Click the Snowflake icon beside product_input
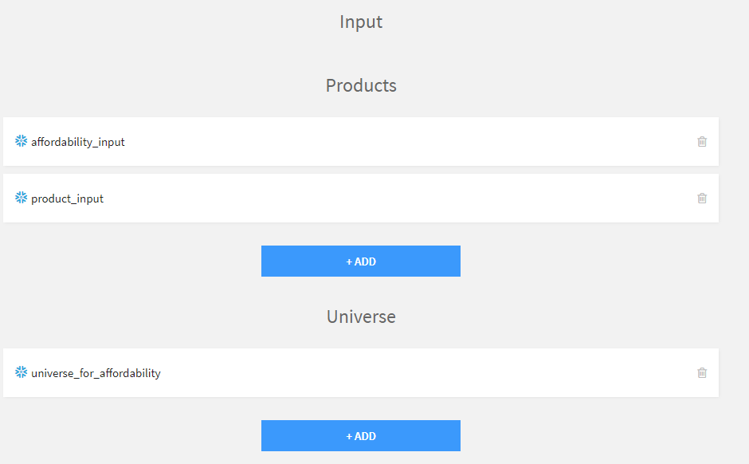 (22, 198)
